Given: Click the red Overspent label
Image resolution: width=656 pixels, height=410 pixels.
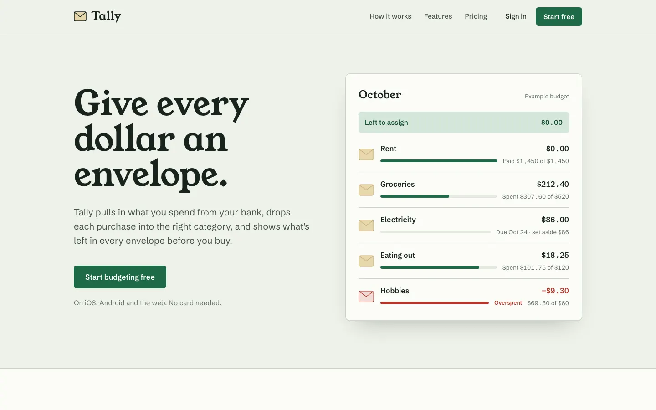Looking at the screenshot, I should click(508, 303).
